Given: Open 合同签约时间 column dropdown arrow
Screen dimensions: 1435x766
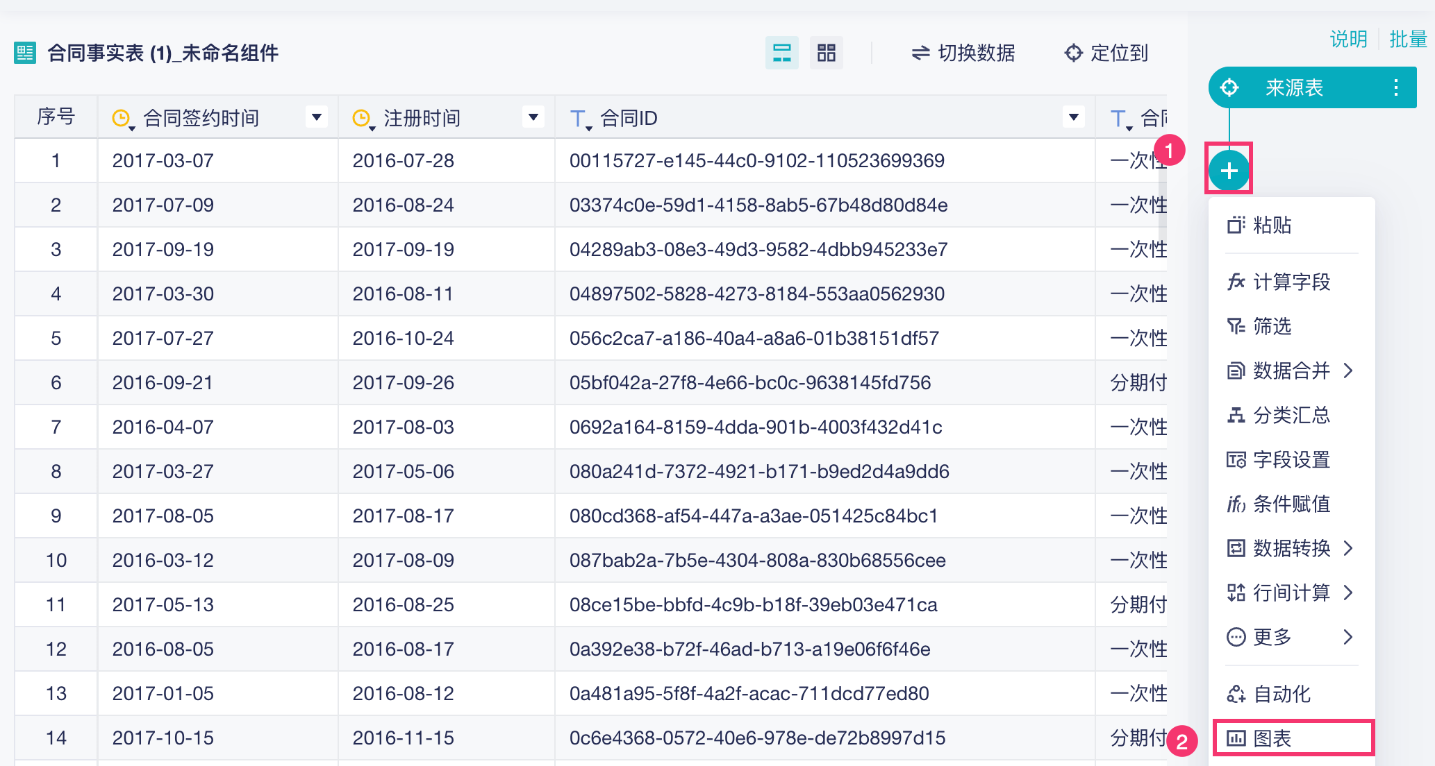Looking at the screenshot, I should pyautogui.click(x=317, y=117).
